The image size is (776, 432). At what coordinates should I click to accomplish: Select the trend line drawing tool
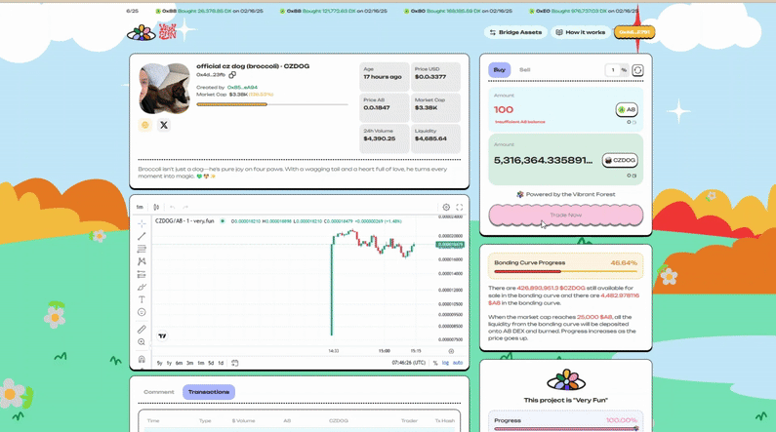click(x=142, y=236)
